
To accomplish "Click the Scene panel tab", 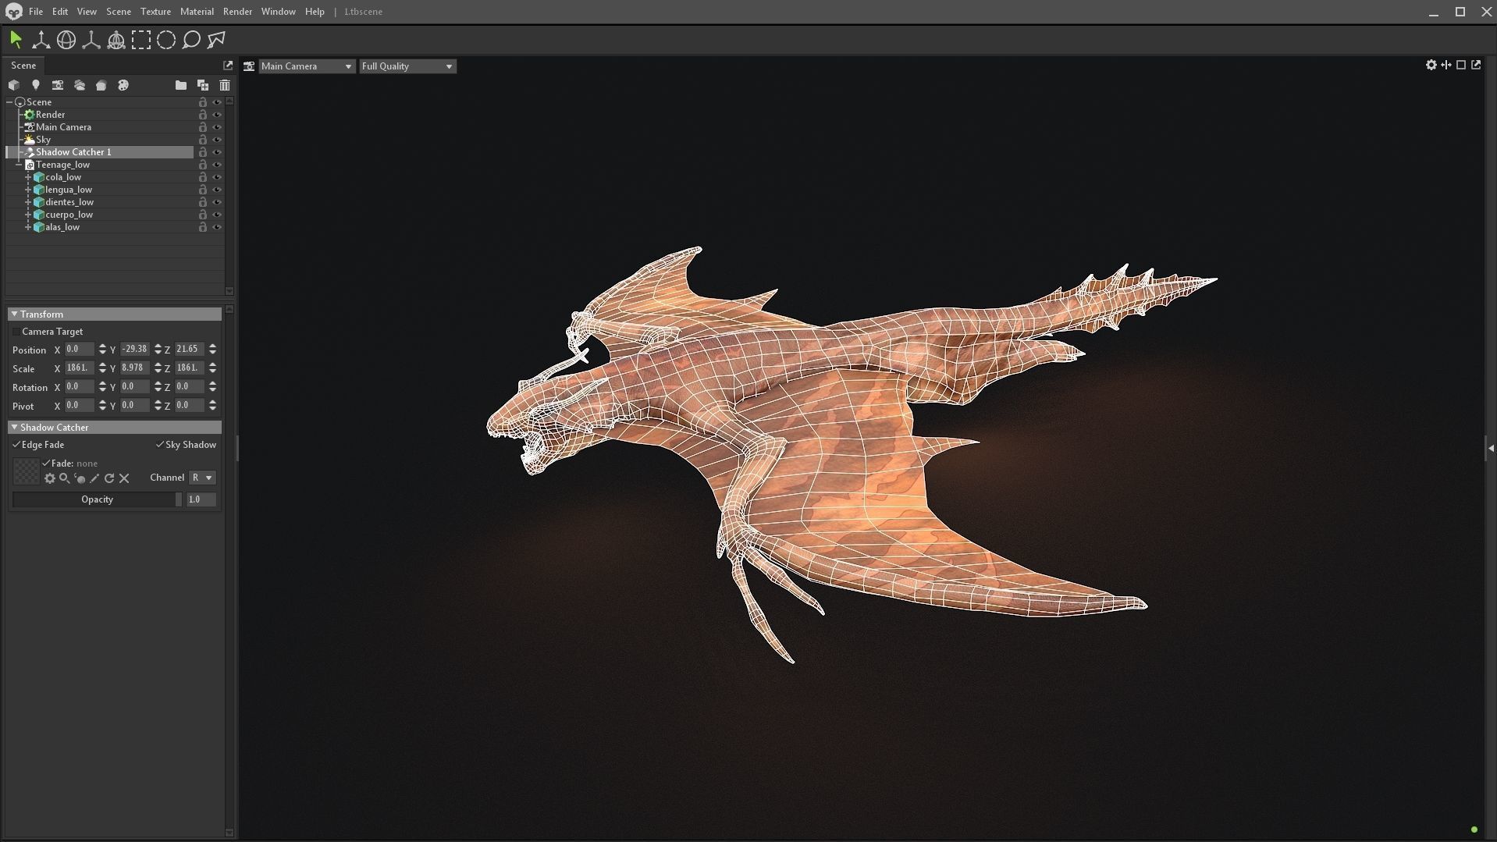I will click(23, 66).
